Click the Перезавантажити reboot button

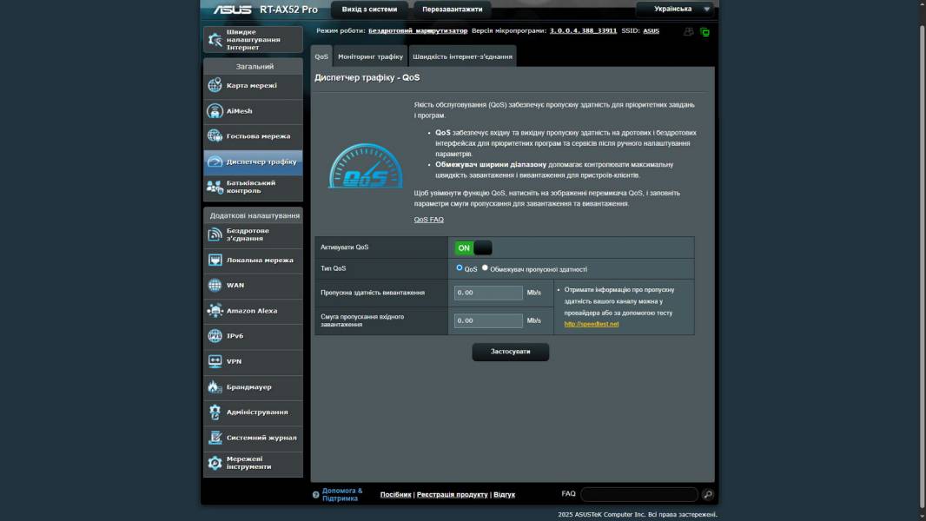(452, 10)
